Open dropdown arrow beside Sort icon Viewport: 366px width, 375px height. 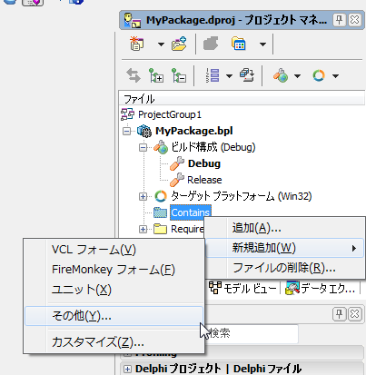[230, 76]
